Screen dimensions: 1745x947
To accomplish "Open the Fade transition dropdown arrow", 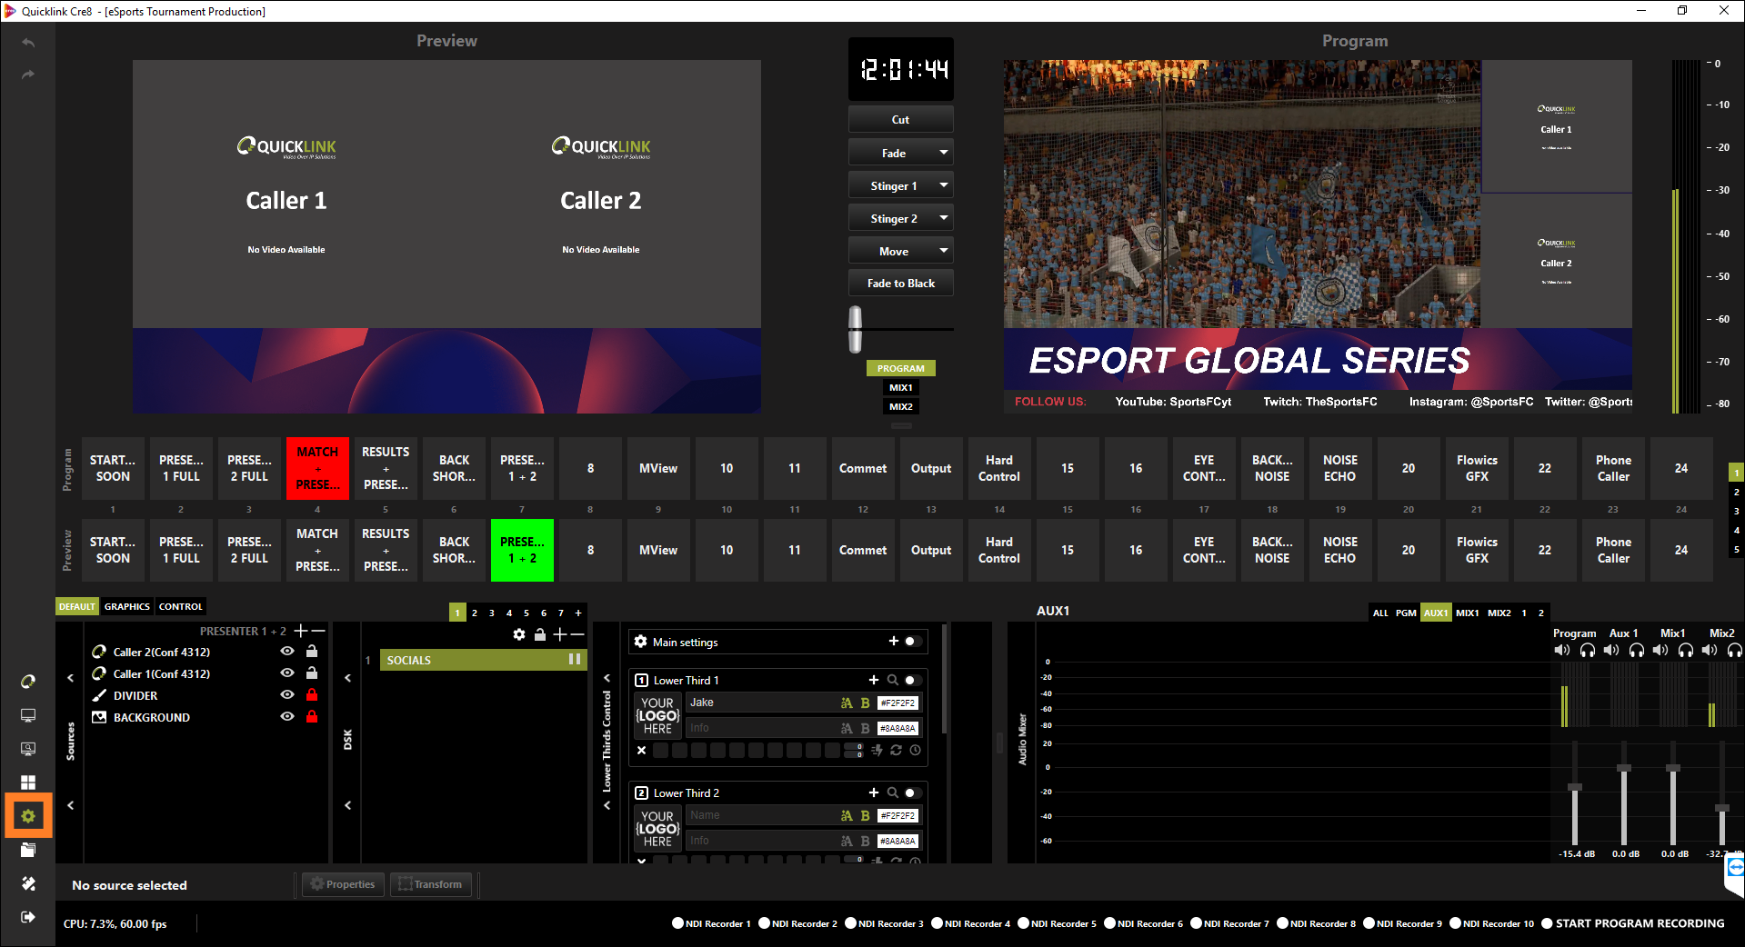I will coord(943,153).
